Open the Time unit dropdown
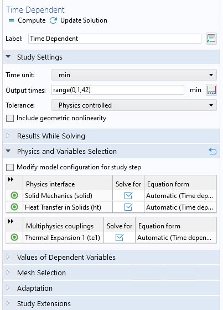The image size is (223, 310). coord(134,75)
